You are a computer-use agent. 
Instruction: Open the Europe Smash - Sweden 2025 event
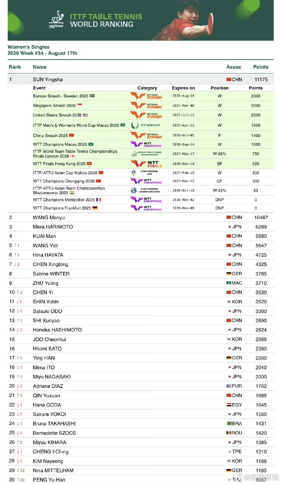61,96
